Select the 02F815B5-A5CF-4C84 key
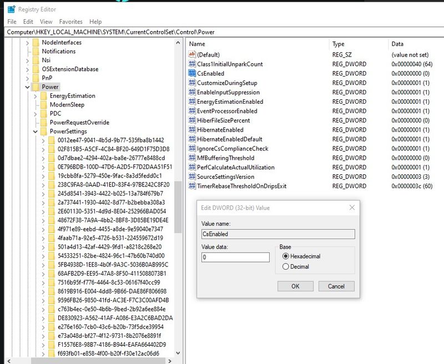 pos(114,149)
